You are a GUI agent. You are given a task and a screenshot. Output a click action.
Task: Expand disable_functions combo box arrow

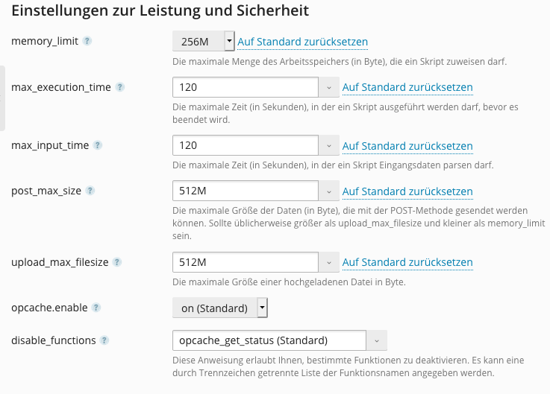[x=376, y=341]
